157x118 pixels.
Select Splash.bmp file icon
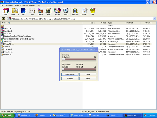2,41
